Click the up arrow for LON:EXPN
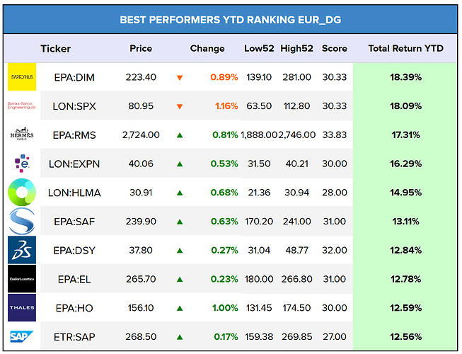This screenshot has height=354, width=462. (x=180, y=164)
